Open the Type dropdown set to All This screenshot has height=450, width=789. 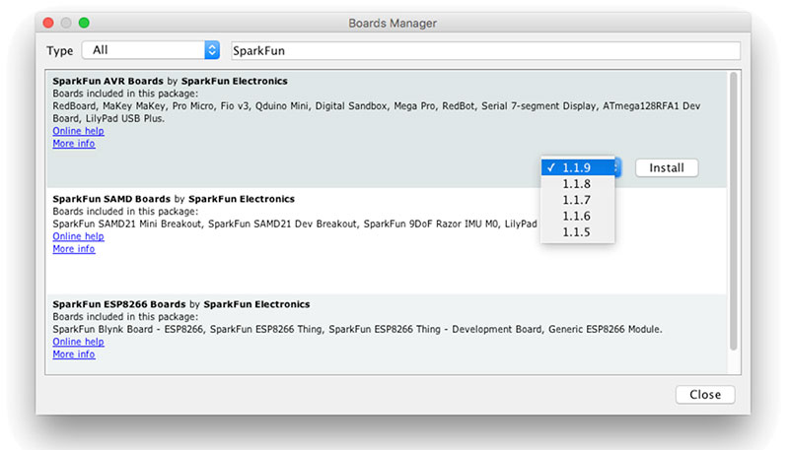[150, 50]
